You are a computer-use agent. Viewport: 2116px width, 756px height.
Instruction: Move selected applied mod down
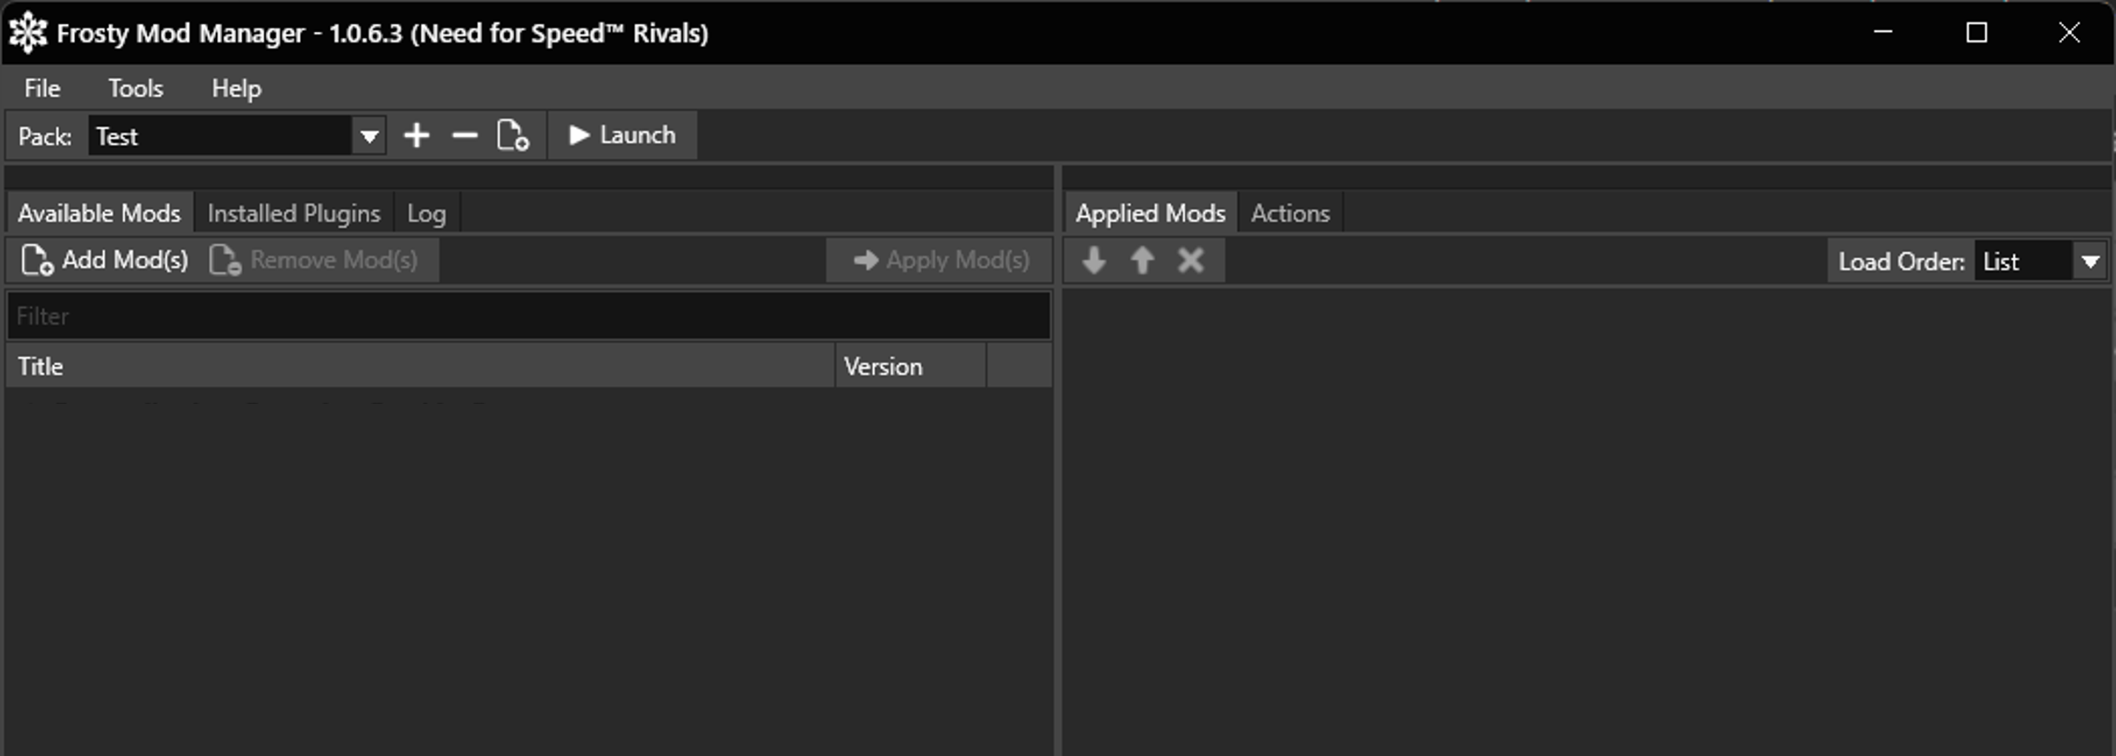click(1093, 261)
